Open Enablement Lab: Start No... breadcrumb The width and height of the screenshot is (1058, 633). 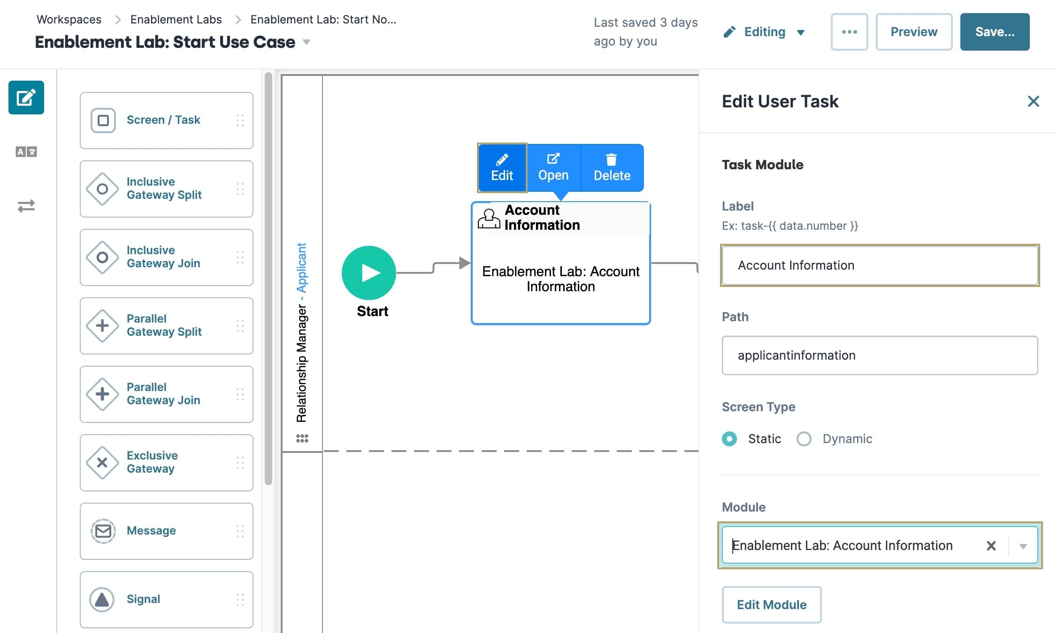click(323, 19)
